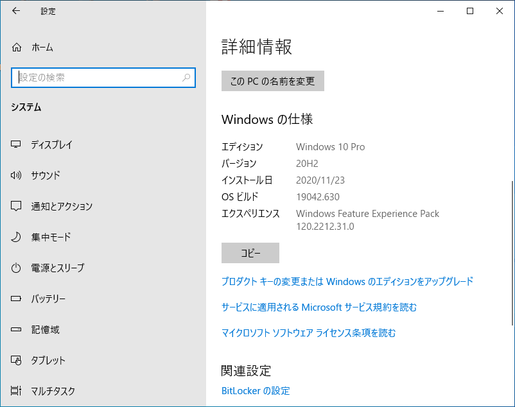Click the focus assist moon icon
515x407 pixels.
pyautogui.click(x=16, y=237)
